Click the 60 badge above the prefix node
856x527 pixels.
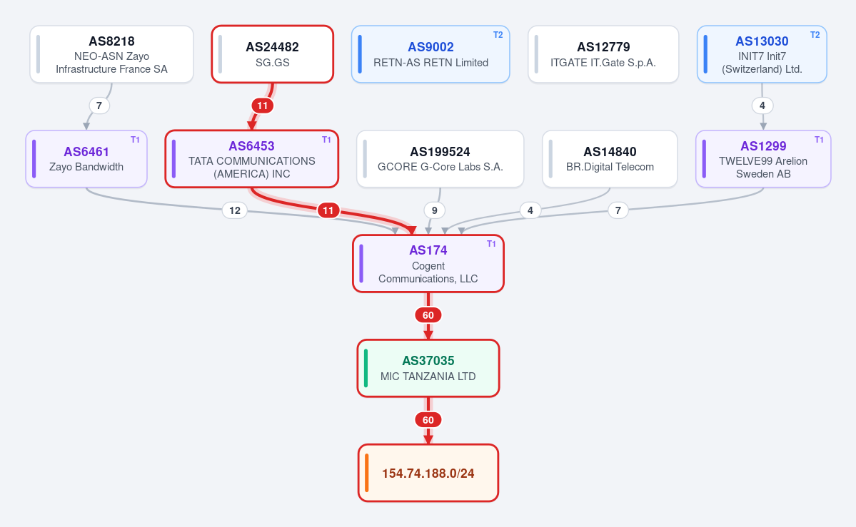click(428, 420)
